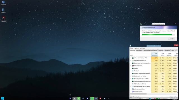Click the green progress bar in the dialog
This screenshot has width=179, height=100.
click(x=159, y=35)
